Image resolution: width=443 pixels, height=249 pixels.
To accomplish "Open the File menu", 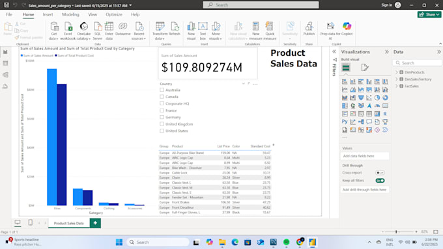I will point(9,14).
